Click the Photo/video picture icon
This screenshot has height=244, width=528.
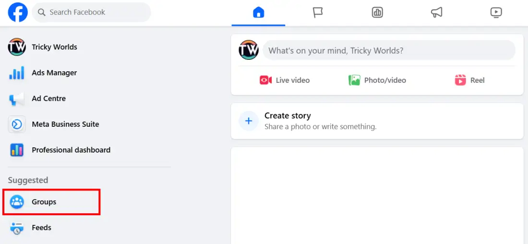354,80
